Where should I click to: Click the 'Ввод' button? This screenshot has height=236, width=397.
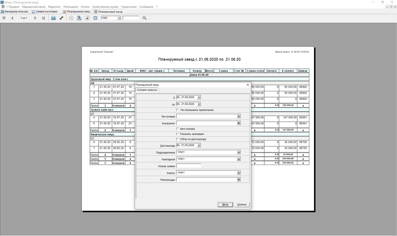point(225,205)
